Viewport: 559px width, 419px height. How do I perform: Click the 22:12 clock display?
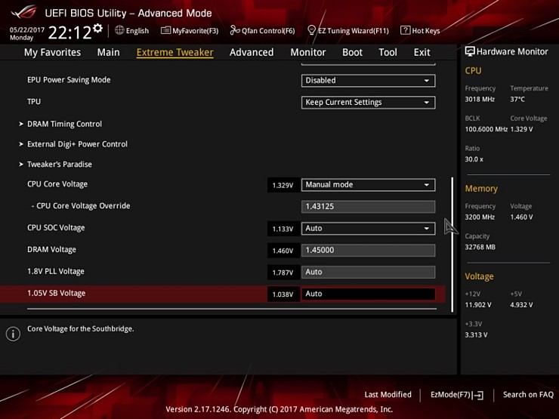pyautogui.click(x=69, y=32)
